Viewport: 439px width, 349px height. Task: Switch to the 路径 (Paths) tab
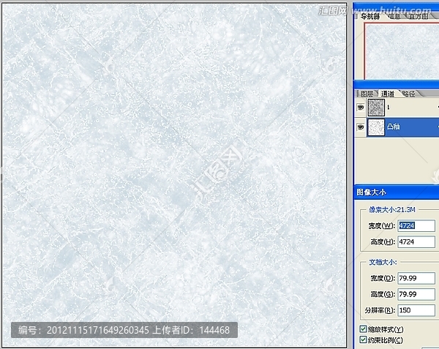point(409,94)
